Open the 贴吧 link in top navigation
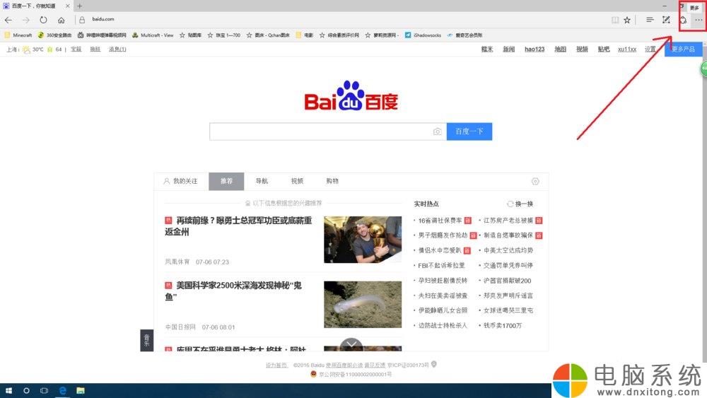 (x=603, y=49)
